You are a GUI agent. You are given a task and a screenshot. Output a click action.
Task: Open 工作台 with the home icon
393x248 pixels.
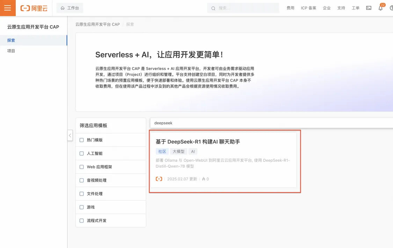[70, 7]
